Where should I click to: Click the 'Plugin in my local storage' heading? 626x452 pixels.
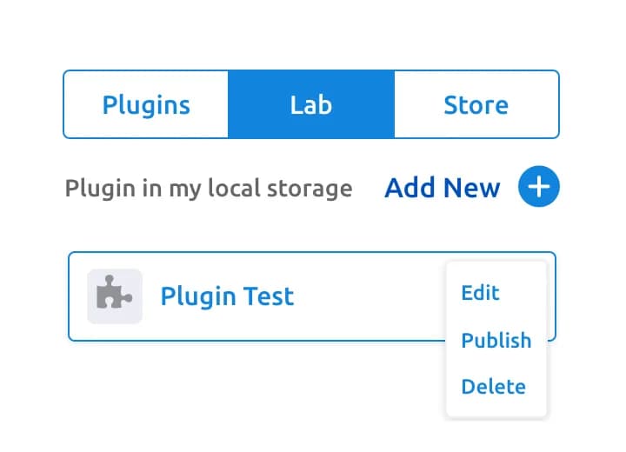(209, 189)
